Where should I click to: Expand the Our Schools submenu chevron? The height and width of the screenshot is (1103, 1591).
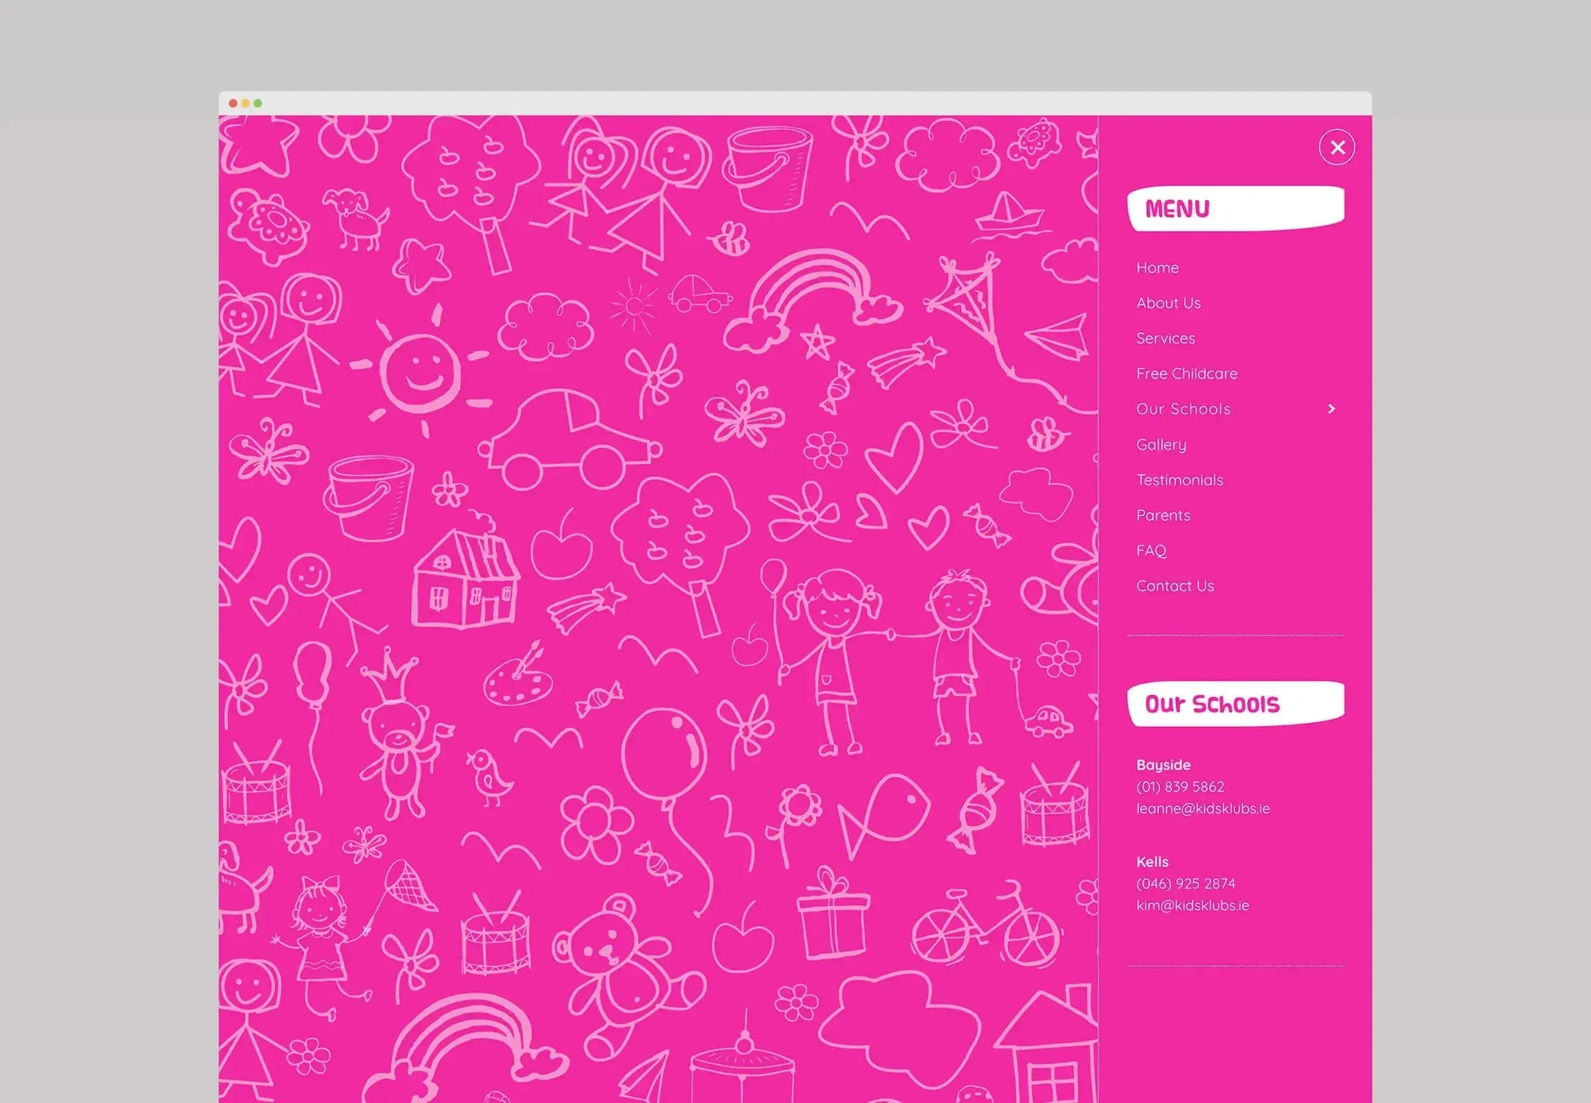(x=1331, y=409)
